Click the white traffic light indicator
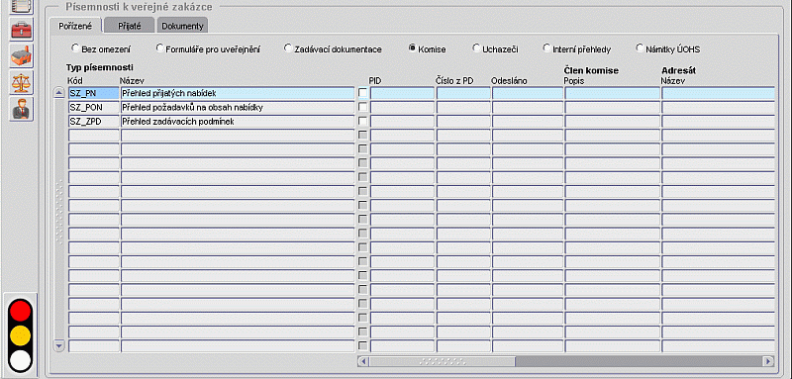Viewport: 792px width, 379px height. pos(21,360)
